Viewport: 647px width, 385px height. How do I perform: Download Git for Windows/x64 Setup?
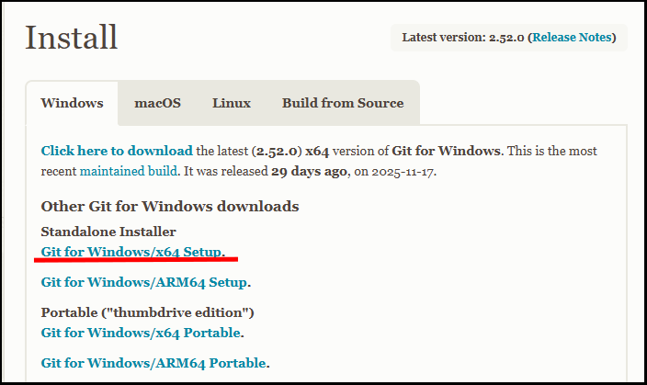(131, 251)
